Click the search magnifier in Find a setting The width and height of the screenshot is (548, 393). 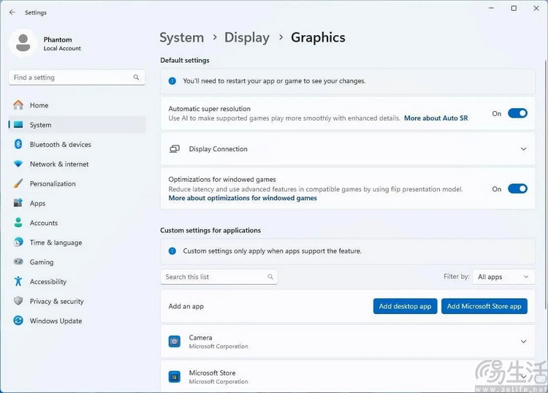137,77
